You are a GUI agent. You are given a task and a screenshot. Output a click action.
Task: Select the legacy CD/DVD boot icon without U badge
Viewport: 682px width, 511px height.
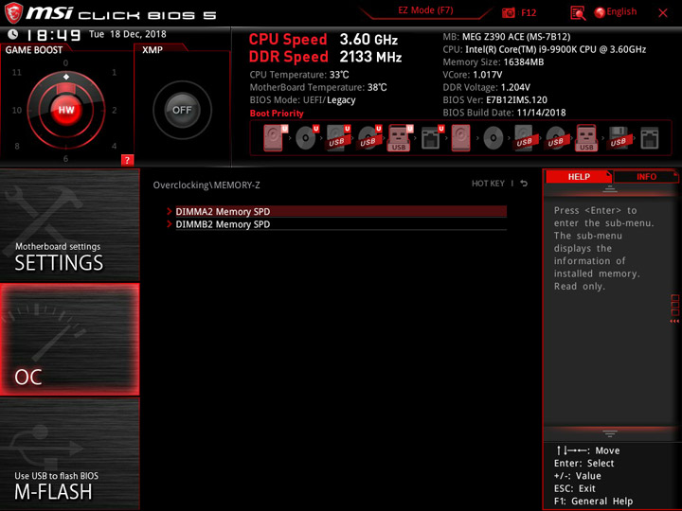pyautogui.click(x=493, y=138)
